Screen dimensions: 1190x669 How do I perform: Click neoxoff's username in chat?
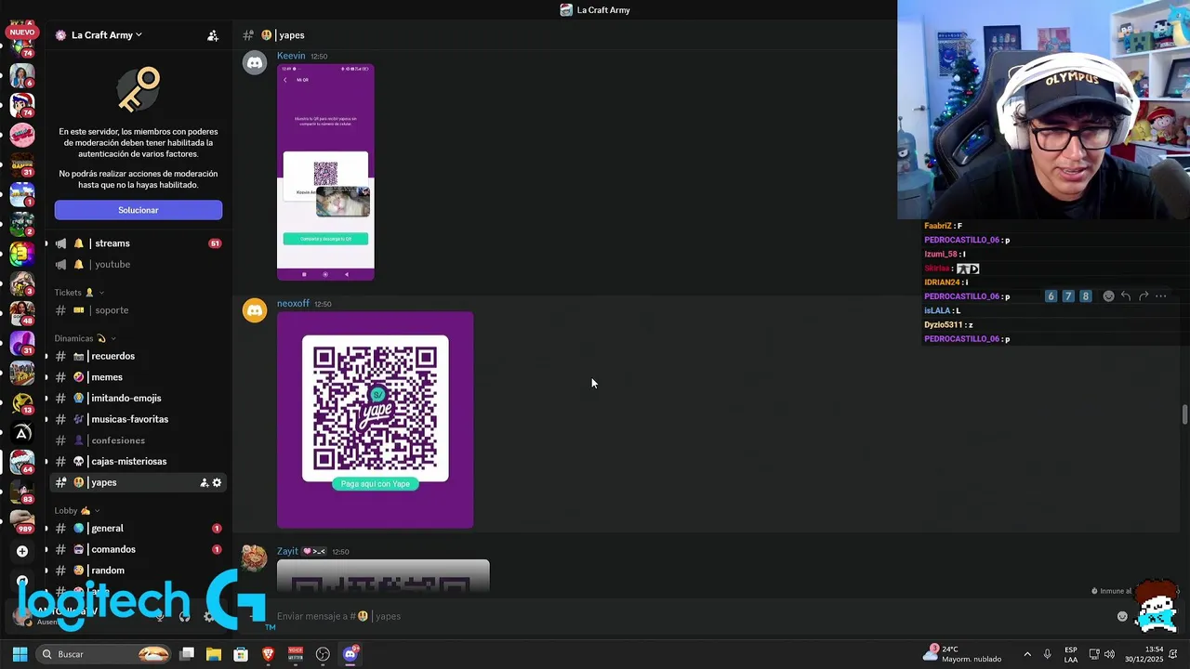point(293,304)
